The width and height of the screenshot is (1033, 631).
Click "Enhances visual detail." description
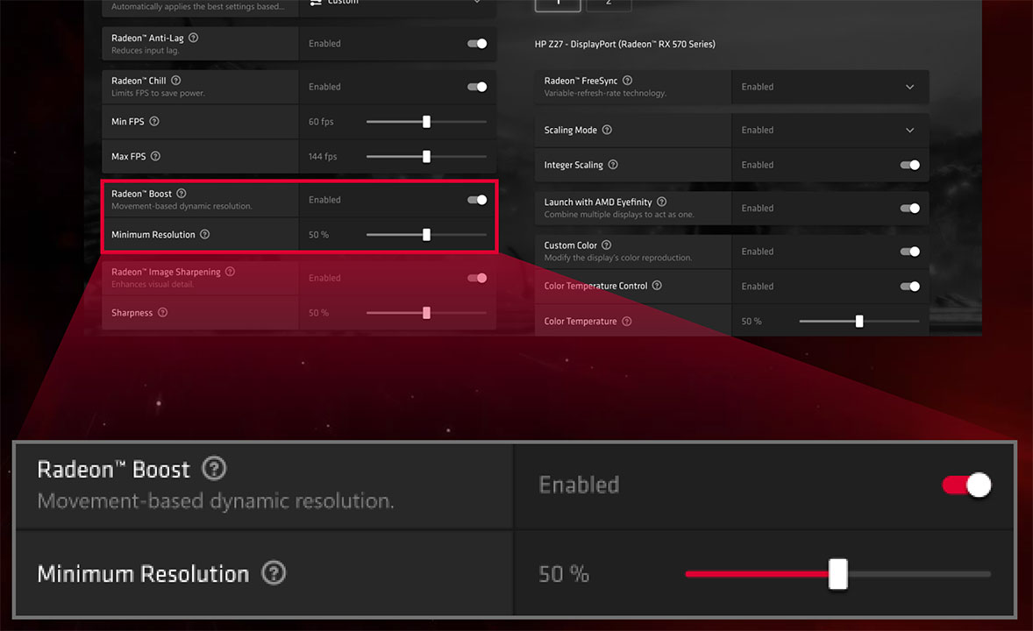153,285
